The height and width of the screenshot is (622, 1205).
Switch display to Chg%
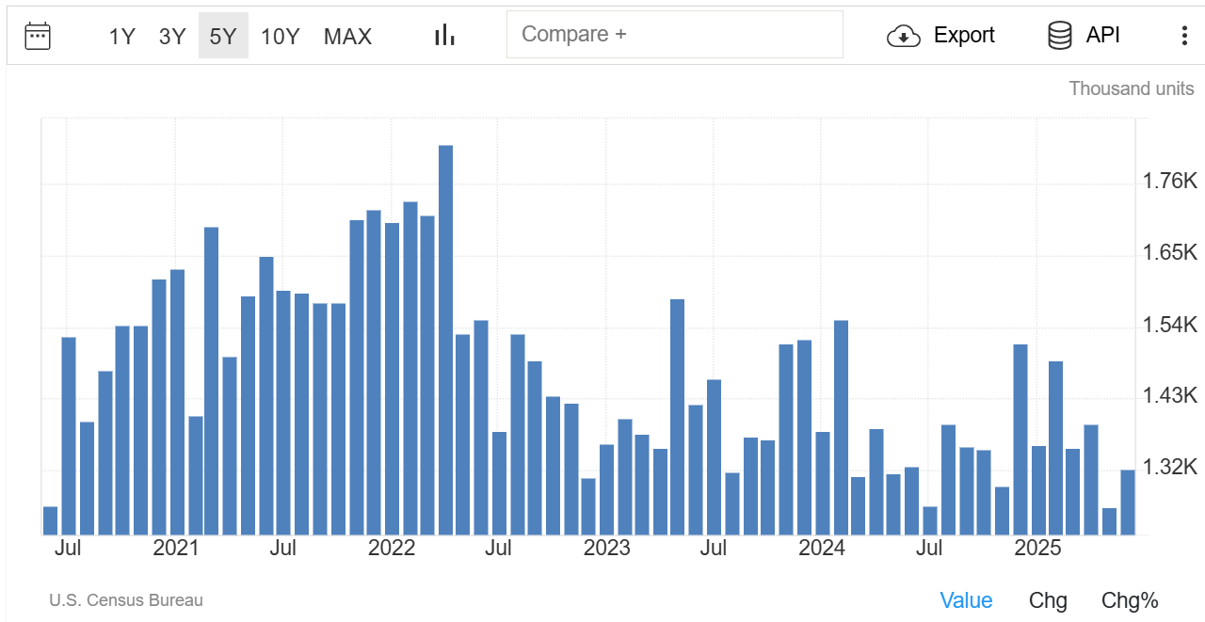(1130, 600)
